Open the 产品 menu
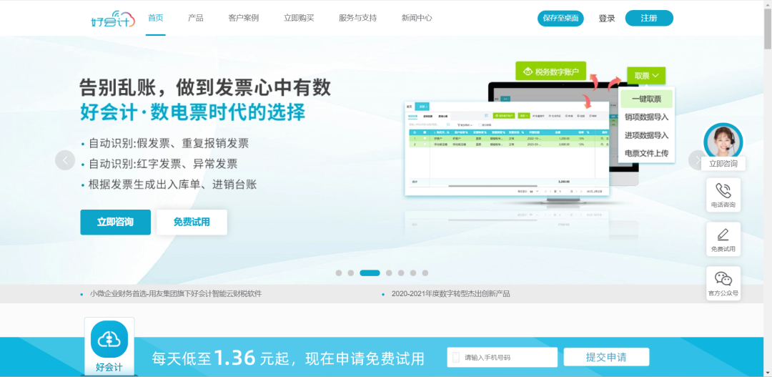The height and width of the screenshot is (377, 772). pyautogui.click(x=195, y=18)
